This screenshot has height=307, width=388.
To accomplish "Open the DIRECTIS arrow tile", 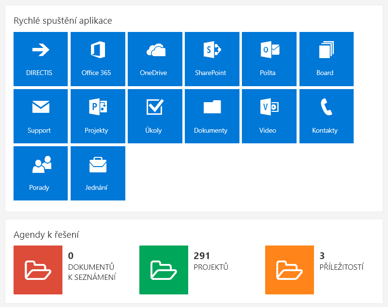I will 41,59.
